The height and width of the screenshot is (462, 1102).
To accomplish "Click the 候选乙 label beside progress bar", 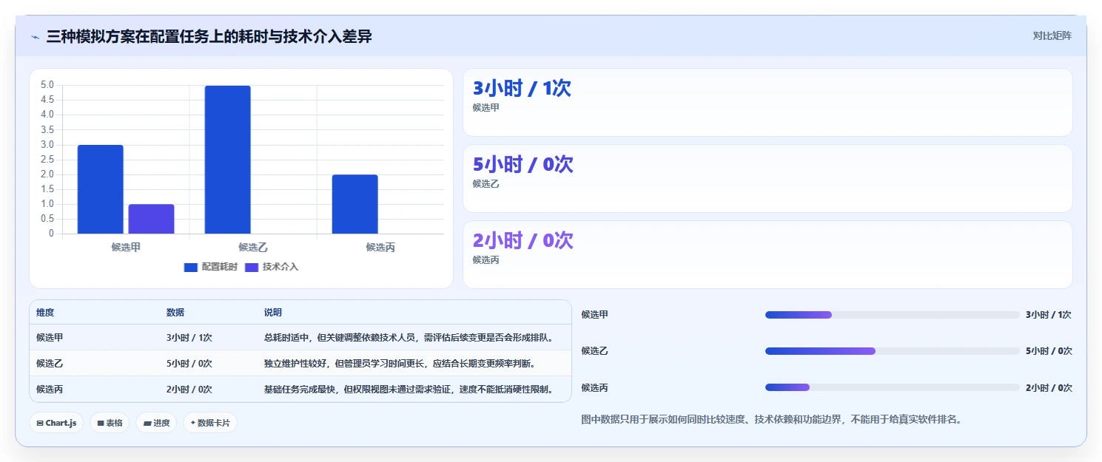I will pos(595,351).
